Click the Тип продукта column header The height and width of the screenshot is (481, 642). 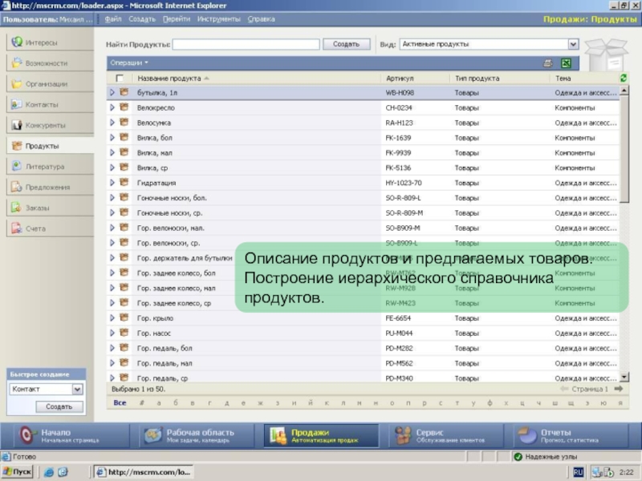pos(477,78)
